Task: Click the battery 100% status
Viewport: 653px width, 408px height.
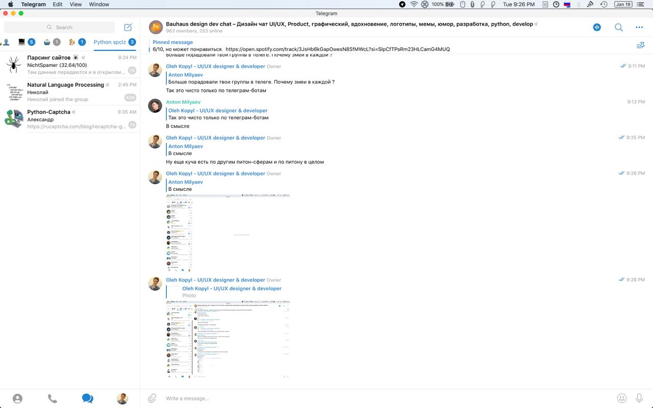Action: pyautogui.click(x=443, y=4)
